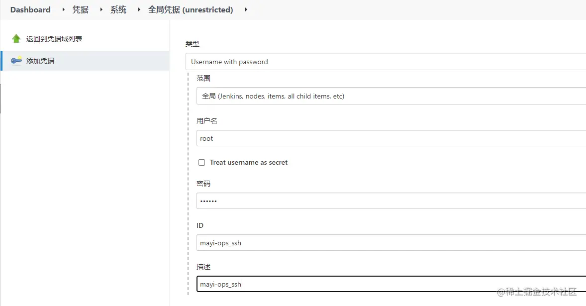This screenshot has width=586, height=306.
Task: Select 添加凭据 in the sidebar
Action: click(40, 61)
